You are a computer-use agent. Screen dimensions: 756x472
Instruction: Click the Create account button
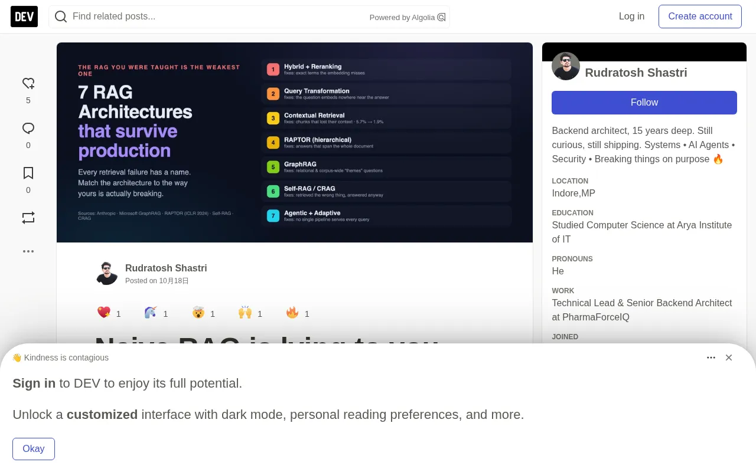(x=700, y=17)
